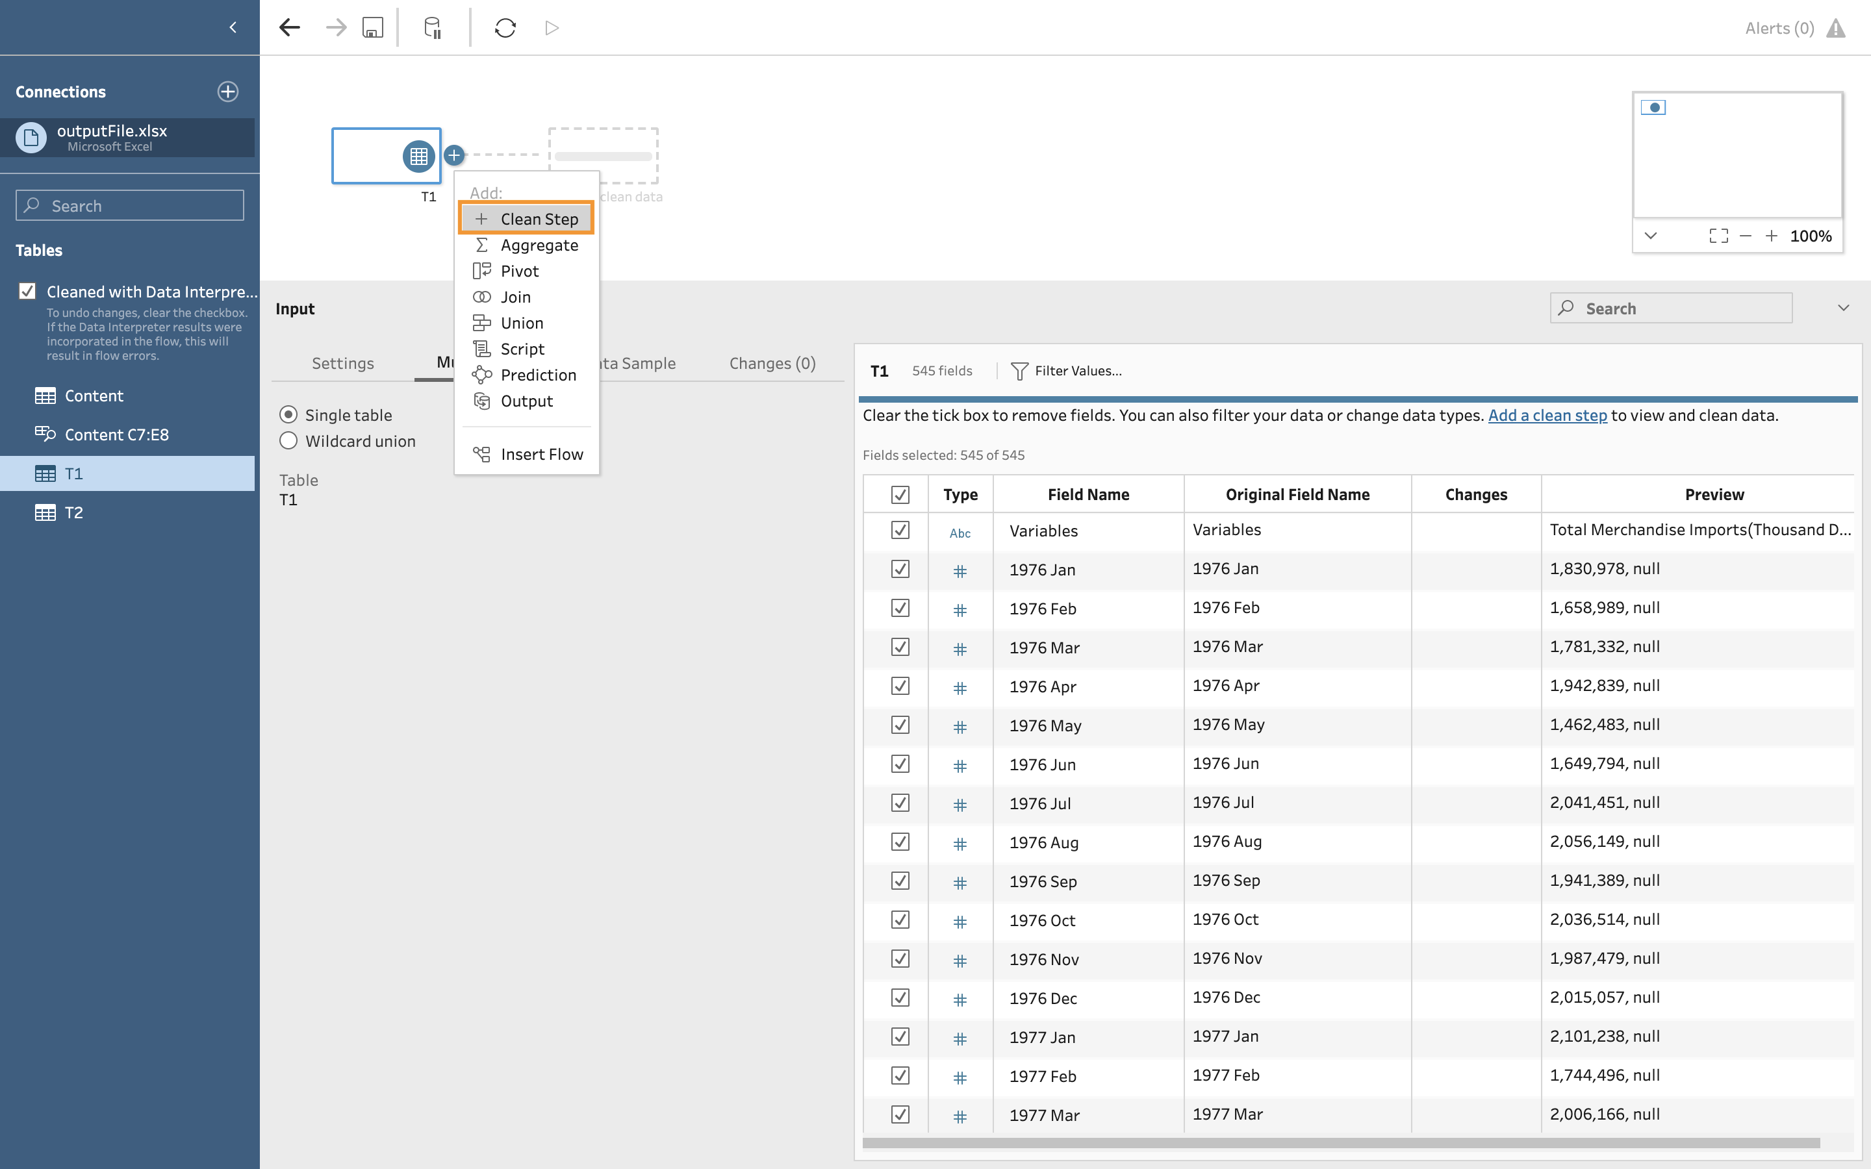Uncheck Cleaned with Data Interpreter checkbox

pos(28,292)
